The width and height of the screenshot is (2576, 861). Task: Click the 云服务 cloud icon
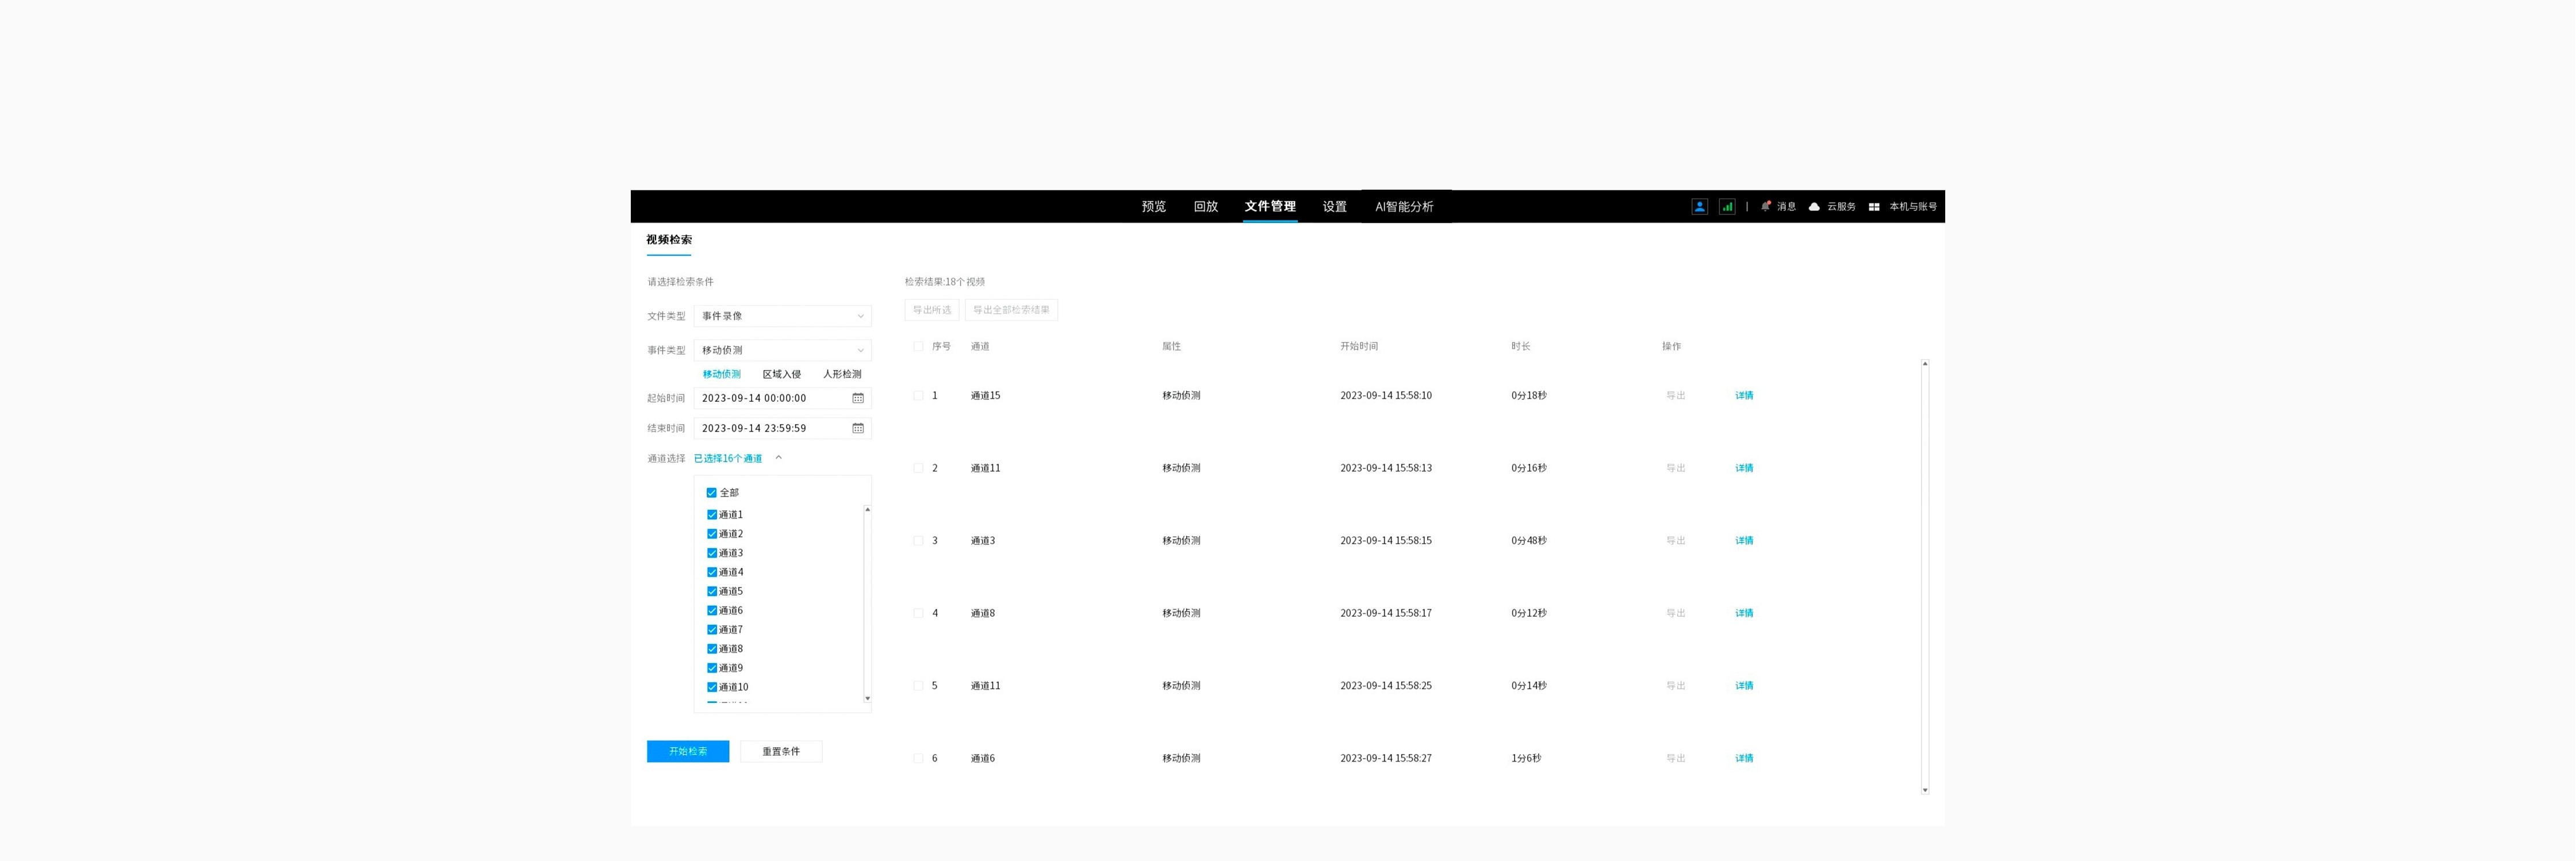[1814, 206]
